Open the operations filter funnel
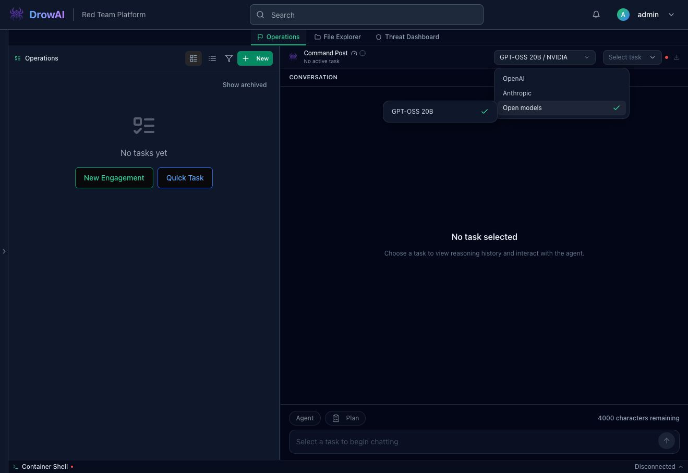The width and height of the screenshot is (688, 473). click(x=229, y=58)
